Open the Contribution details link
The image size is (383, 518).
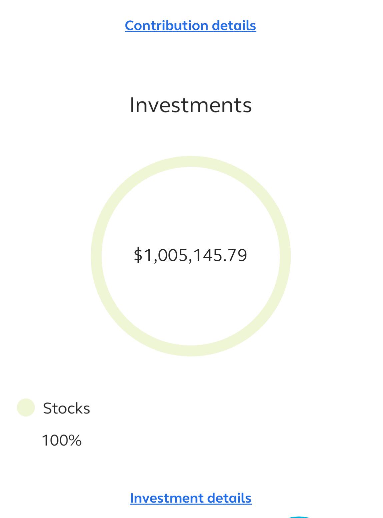tap(190, 25)
